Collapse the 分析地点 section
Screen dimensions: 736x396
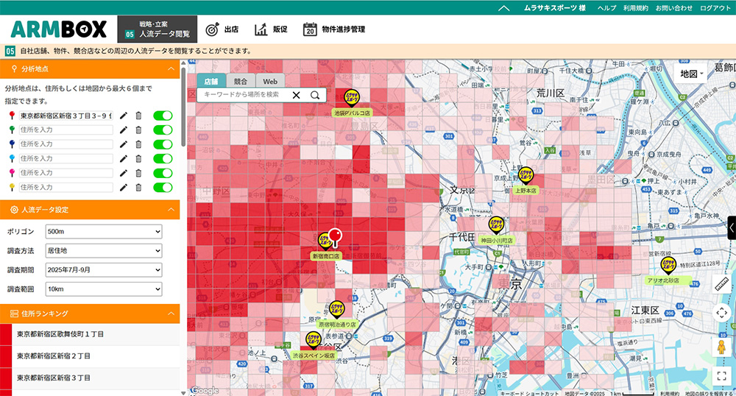click(171, 68)
